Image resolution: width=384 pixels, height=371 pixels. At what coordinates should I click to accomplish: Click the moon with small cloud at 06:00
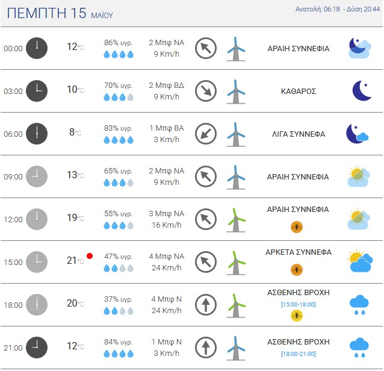pos(357,134)
